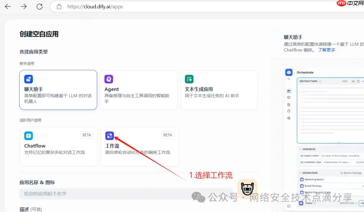The image size is (364, 212).
Task: Collapse the KNOWLEDGE section
Action: click(300, 173)
